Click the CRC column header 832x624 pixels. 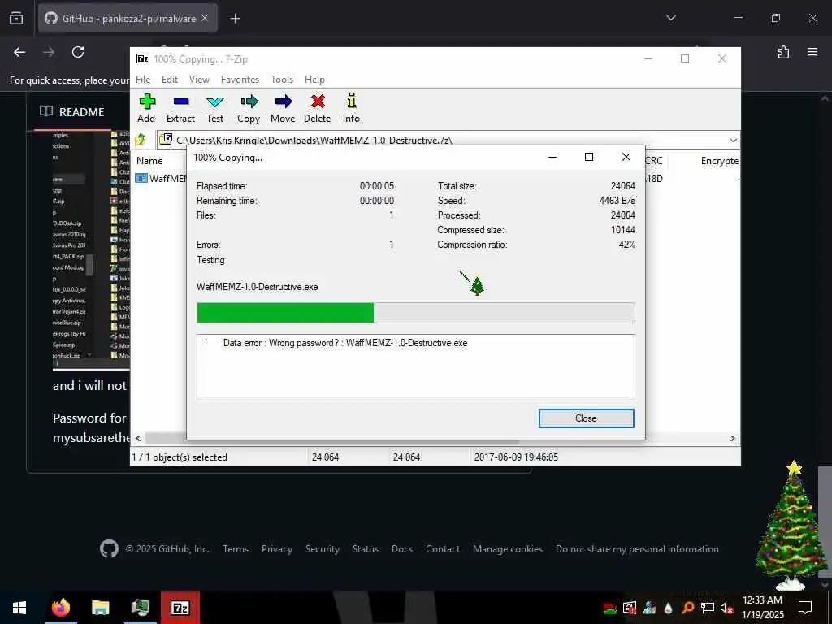(x=654, y=161)
